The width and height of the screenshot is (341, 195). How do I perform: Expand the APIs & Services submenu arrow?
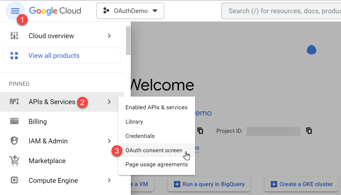pyautogui.click(x=109, y=102)
